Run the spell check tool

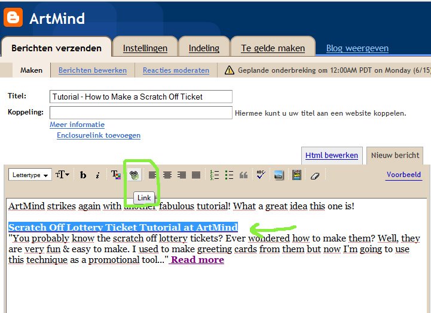pyautogui.click(x=261, y=175)
